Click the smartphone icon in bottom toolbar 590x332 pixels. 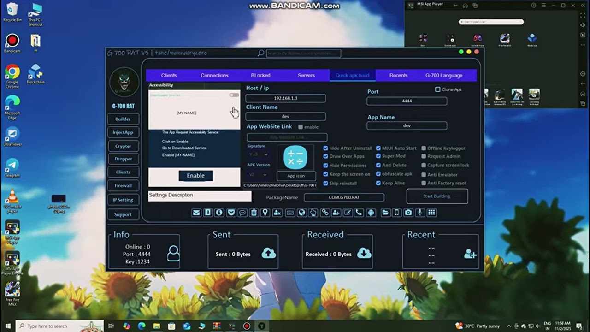click(x=397, y=213)
